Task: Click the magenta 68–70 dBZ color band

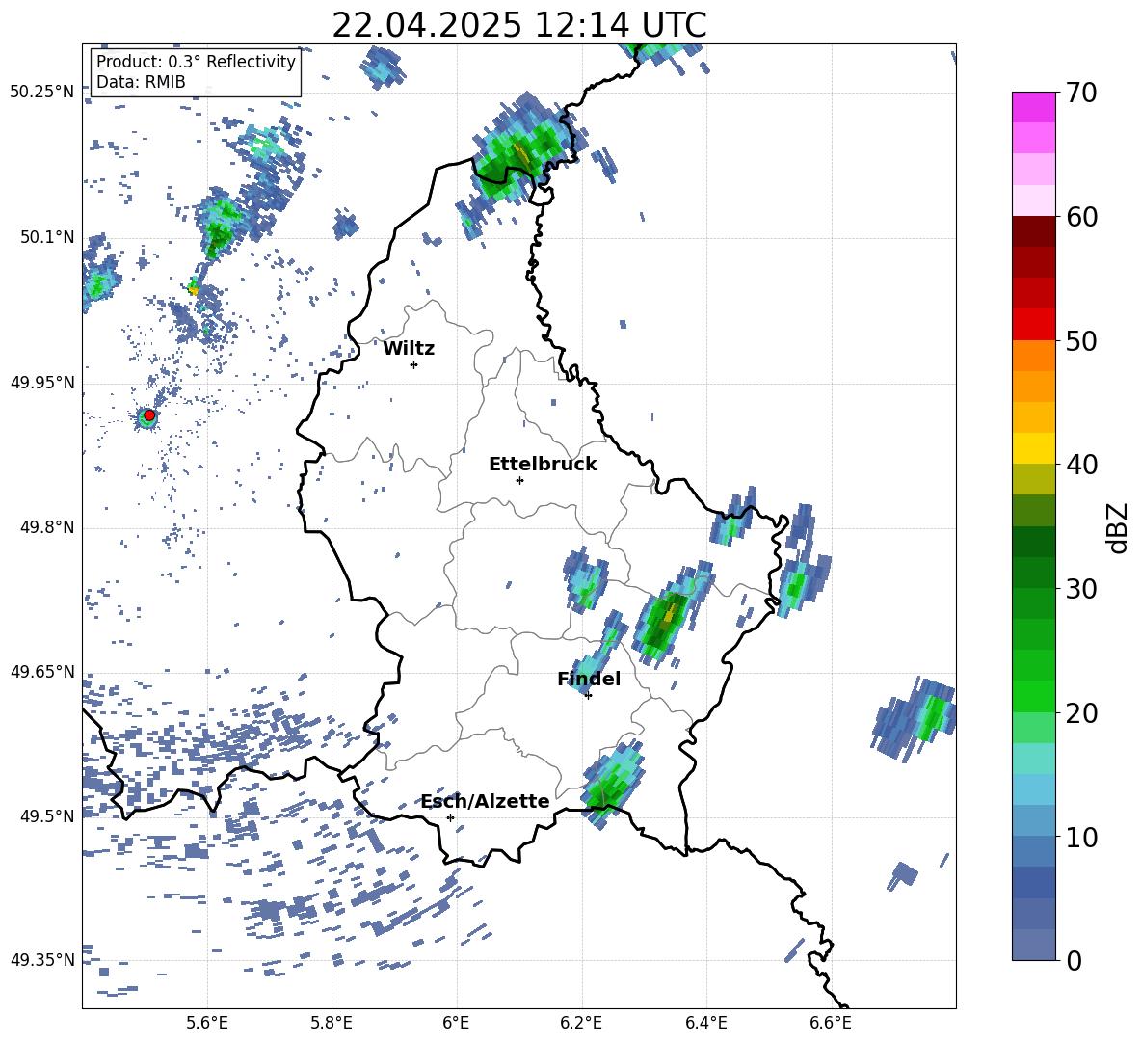Action: click(1033, 107)
